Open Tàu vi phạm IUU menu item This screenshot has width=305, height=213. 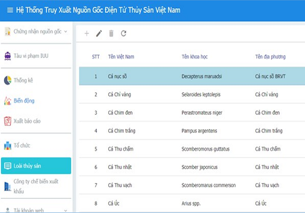point(36,56)
